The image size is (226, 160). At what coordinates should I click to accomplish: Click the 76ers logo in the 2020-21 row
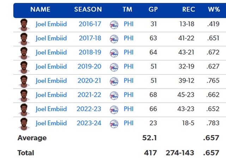click(114, 81)
